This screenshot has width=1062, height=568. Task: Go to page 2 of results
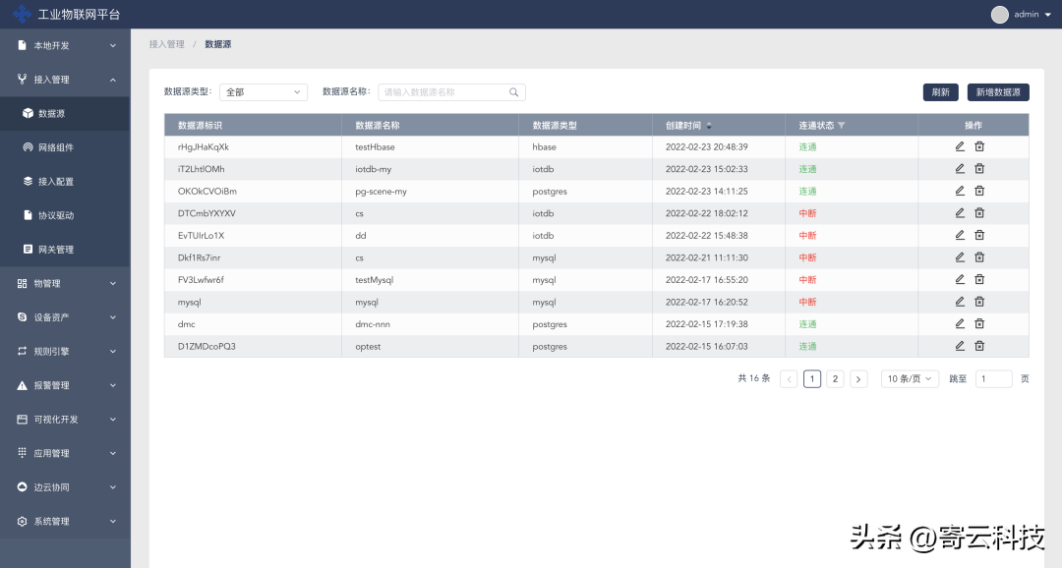click(x=835, y=379)
